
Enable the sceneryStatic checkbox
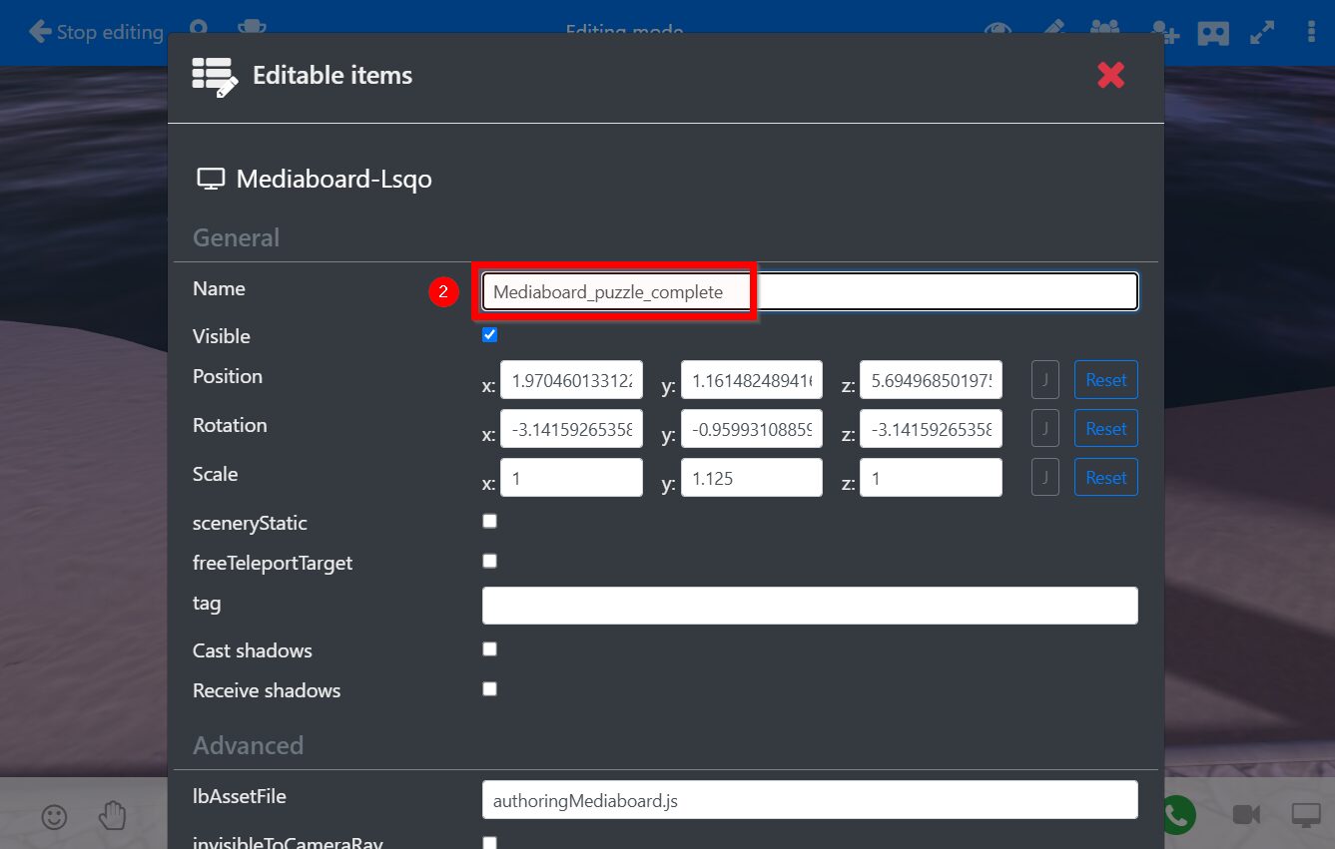[489, 521]
